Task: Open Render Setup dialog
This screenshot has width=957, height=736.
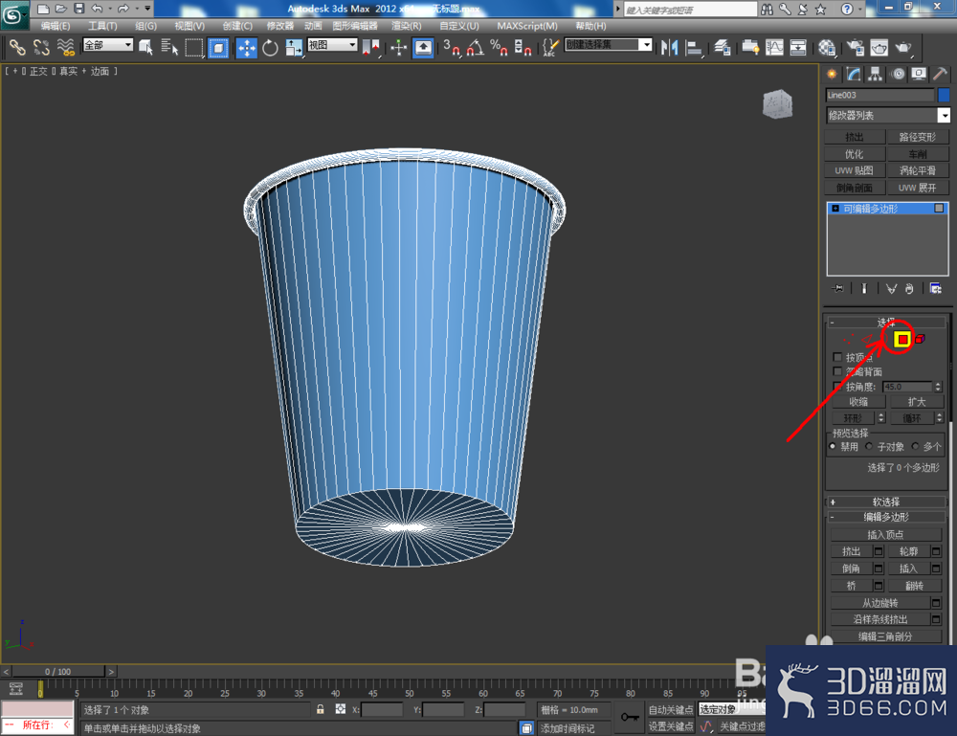Action: (855, 48)
